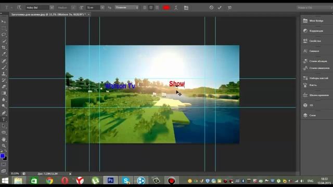Close the document tab

[x=89, y=15]
